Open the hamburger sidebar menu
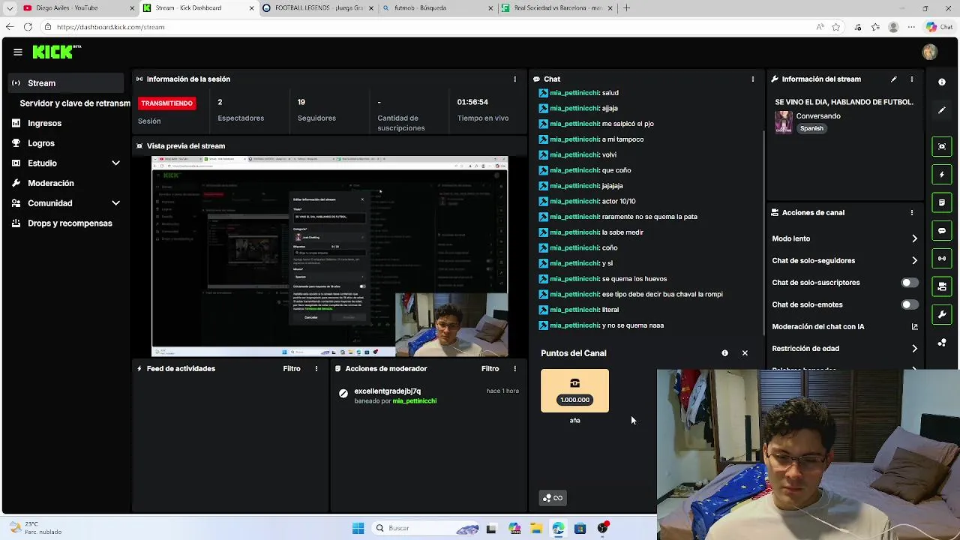The image size is (960, 540). 17,52
